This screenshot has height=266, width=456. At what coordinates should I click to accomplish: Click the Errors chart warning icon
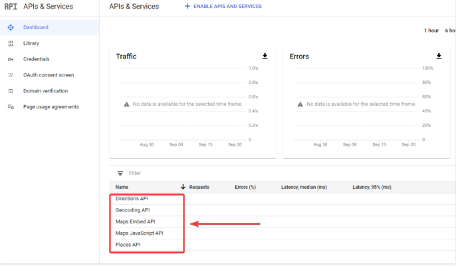pyautogui.click(x=300, y=104)
